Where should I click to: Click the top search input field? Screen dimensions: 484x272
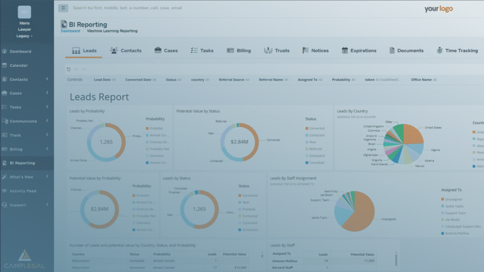(189, 8)
